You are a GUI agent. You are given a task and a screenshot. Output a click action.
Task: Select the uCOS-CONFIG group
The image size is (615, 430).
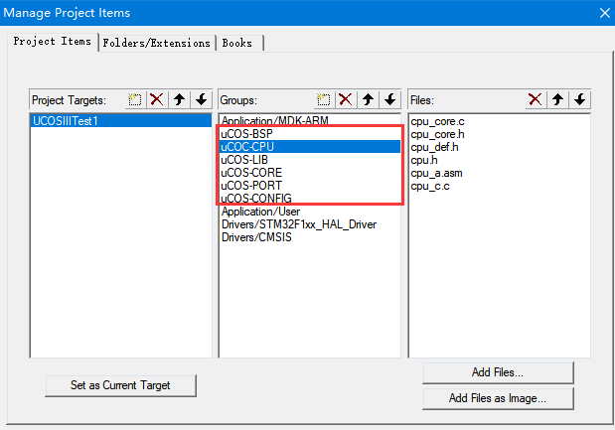pos(309,199)
